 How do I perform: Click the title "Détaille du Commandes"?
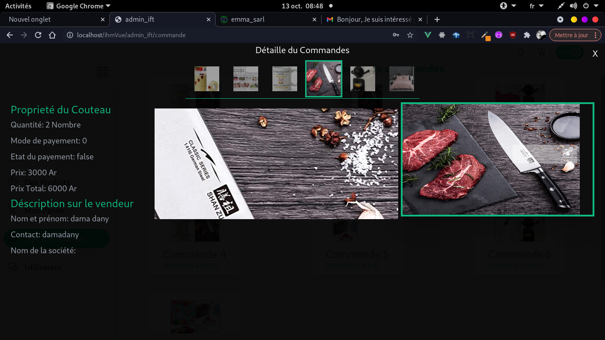click(302, 50)
